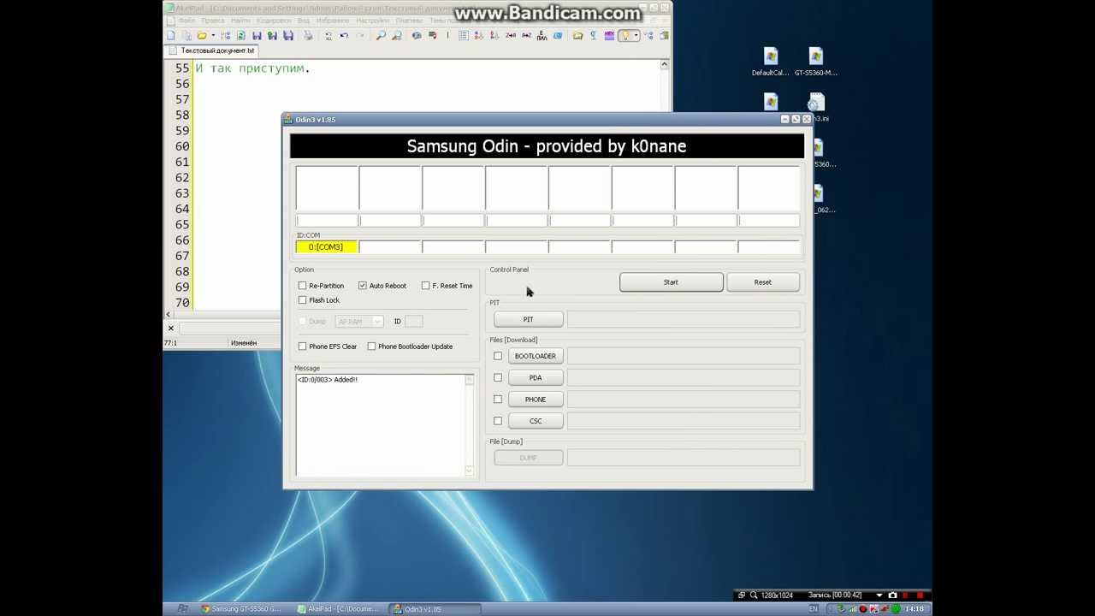Close AkelPad bottom panel with X button
1095x616 pixels.
(171, 328)
